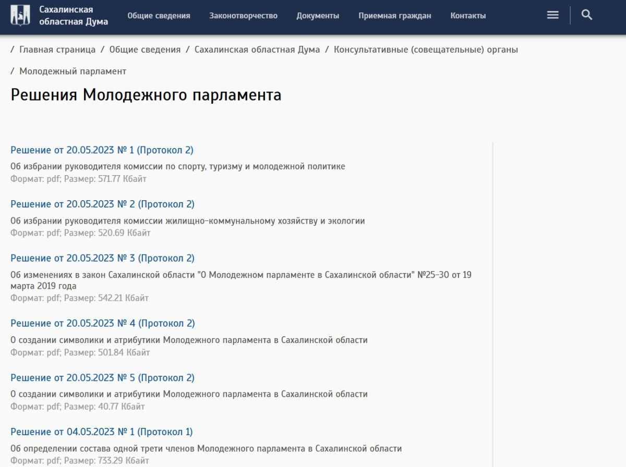Open Молодежный парламент breadcrumb link
This screenshot has width=626, height=467.
(x=73, y=71)
